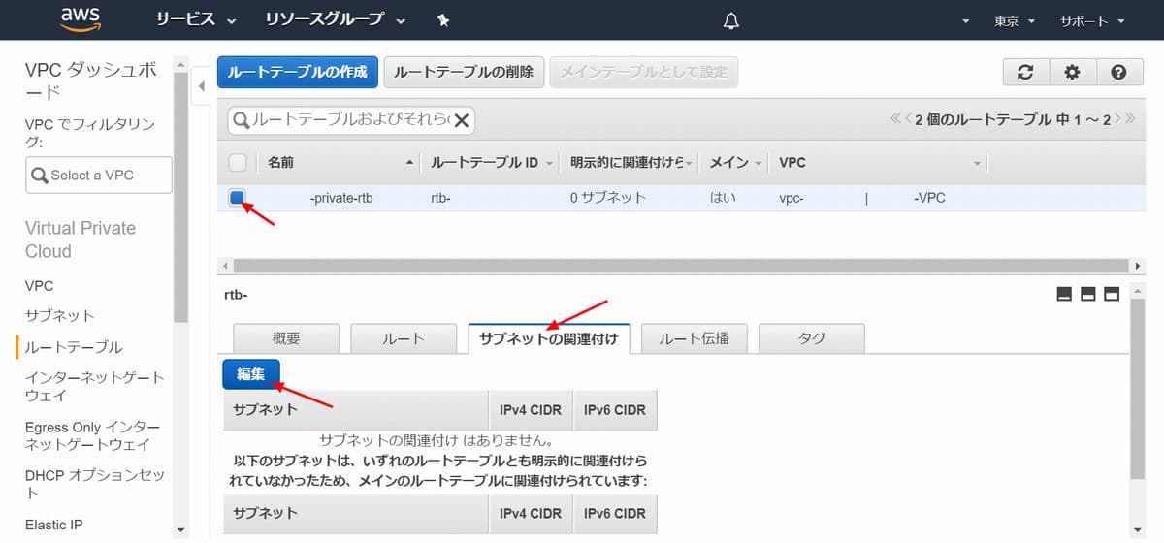Set details pane to half-height layout
This screenshot has height=543, width=1164.
1087,294
